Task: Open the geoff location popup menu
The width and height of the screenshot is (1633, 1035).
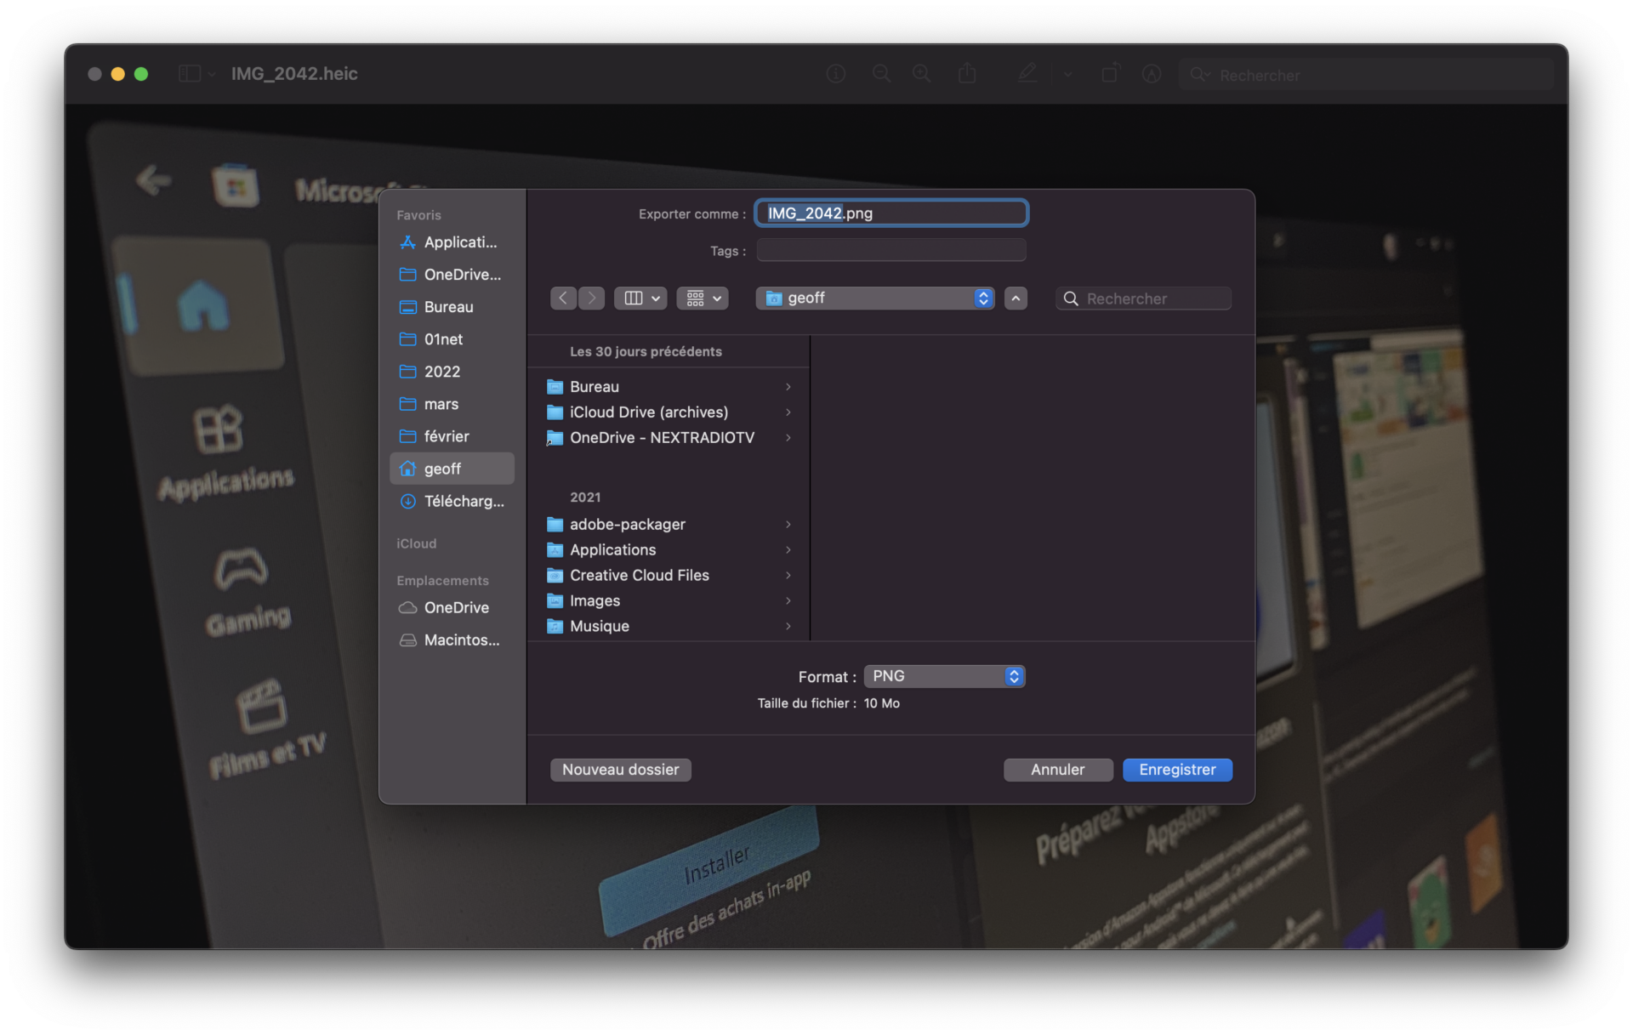Action: pos(875,299)
